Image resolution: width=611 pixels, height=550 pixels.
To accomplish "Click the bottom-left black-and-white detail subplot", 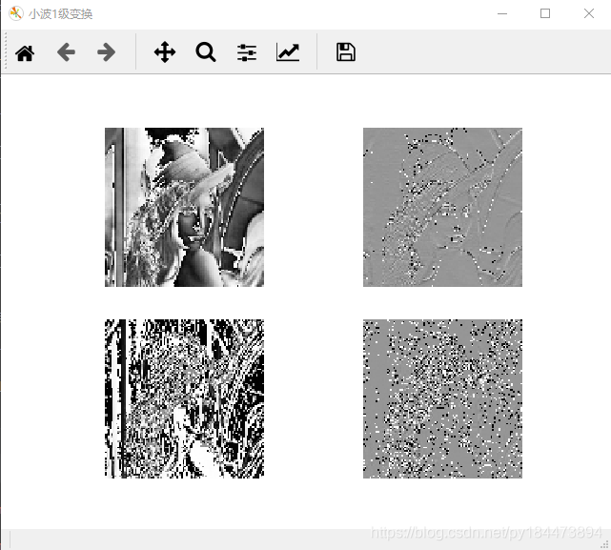I will [x=184, y=398].
